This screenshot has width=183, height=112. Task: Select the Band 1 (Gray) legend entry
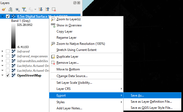point(21,21)
